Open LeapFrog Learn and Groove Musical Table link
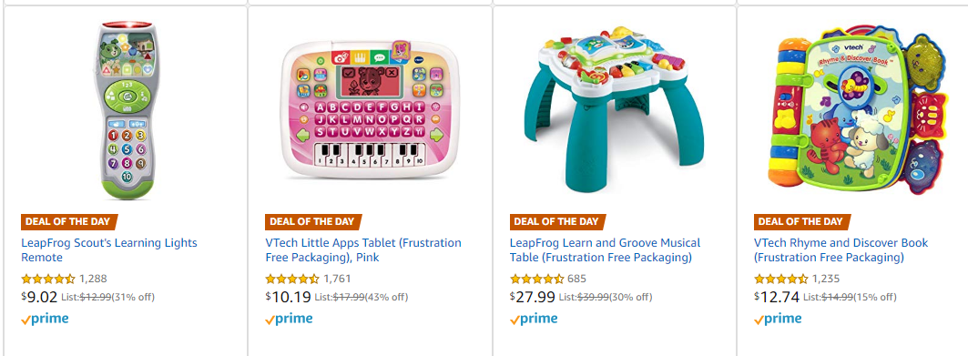Image resolution: width=968 pixels, height=356 pixels. click(605, 249)
